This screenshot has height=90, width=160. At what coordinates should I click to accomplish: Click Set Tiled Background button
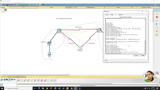point(90,7)
